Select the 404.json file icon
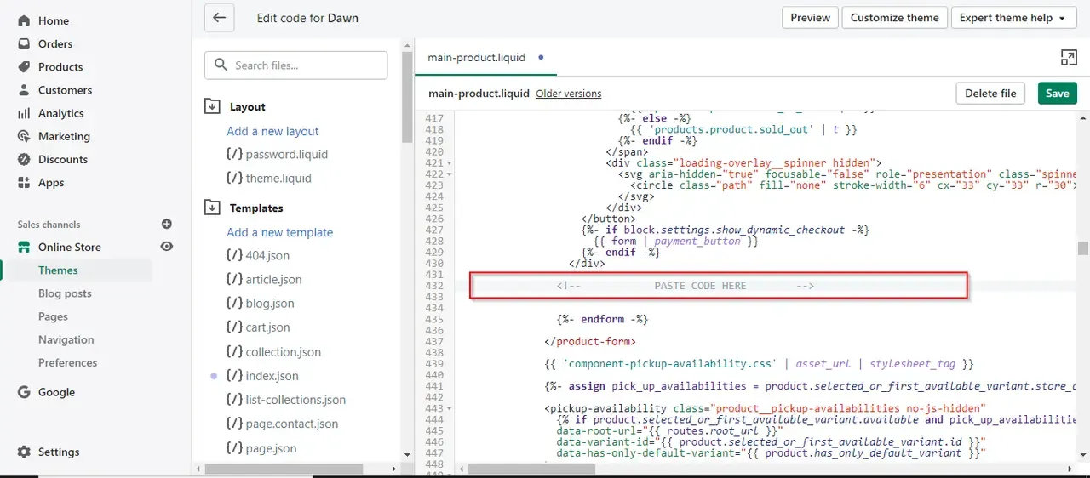 click(x=234, y=255)
